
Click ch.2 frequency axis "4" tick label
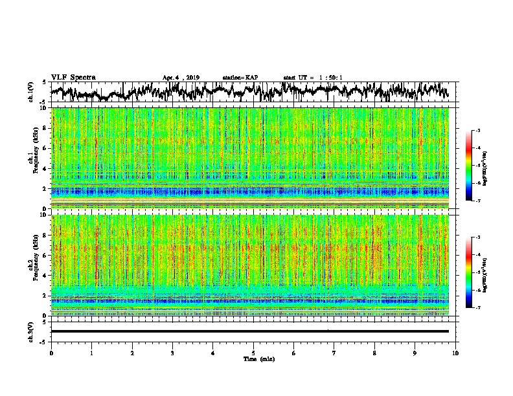click(45, 276)
